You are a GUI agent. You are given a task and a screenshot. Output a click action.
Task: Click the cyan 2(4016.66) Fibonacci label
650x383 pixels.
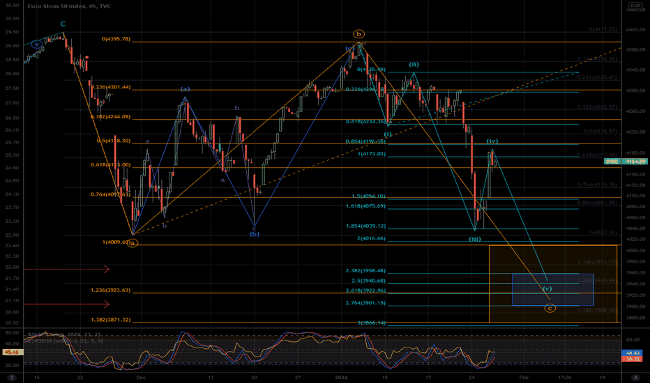click(x=372, y=239)
